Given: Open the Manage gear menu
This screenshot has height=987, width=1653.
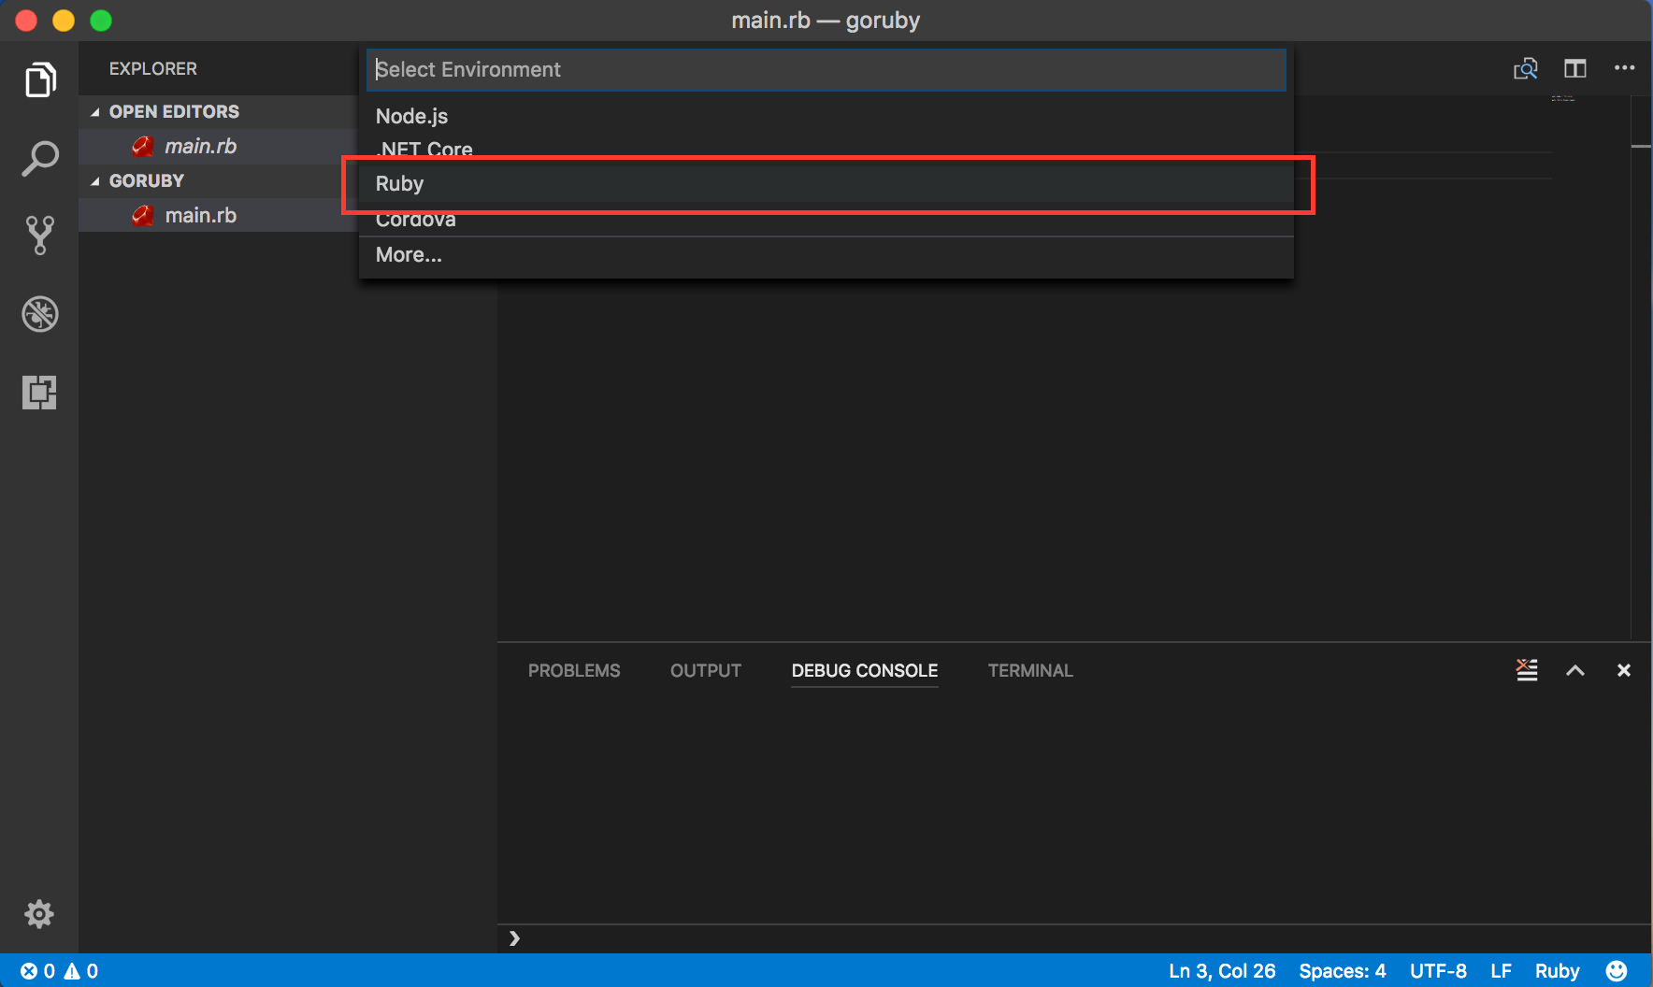Looking at the screenshot, I should (x=39, y=913).
